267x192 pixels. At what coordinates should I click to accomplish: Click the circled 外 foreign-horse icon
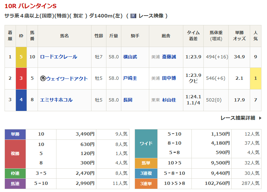coord(42,78)
